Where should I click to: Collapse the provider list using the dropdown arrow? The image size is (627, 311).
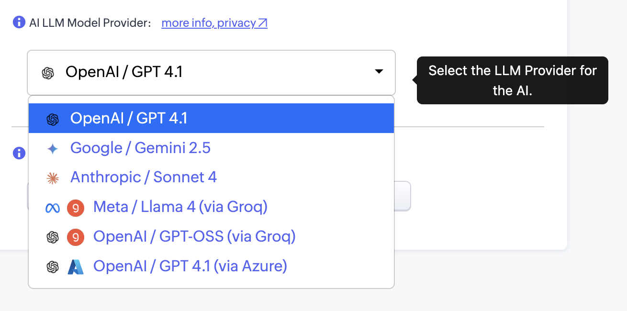(379, 72)
